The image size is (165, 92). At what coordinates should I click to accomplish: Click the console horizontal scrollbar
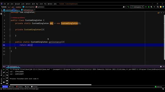(x=51, y=85)
